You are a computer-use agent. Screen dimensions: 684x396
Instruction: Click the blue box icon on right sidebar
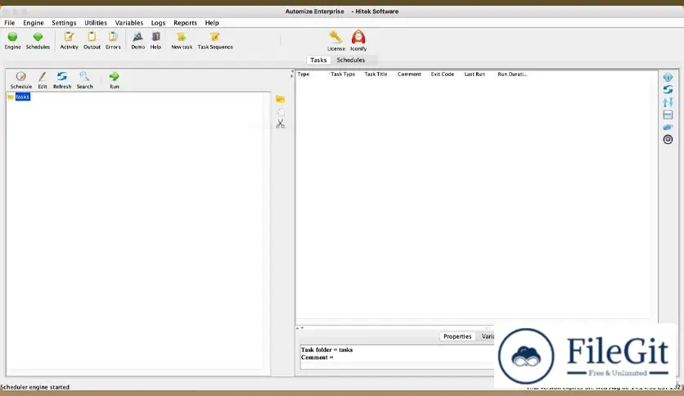point(668,115)
